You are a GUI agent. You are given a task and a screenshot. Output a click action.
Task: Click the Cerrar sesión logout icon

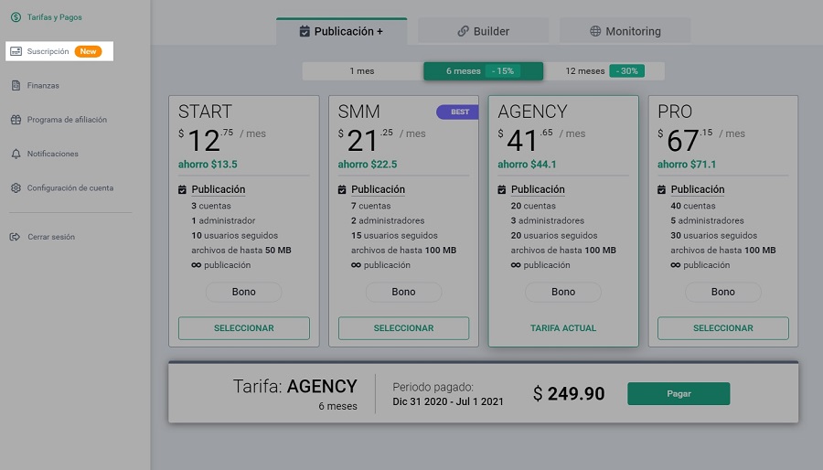[15, 237]
